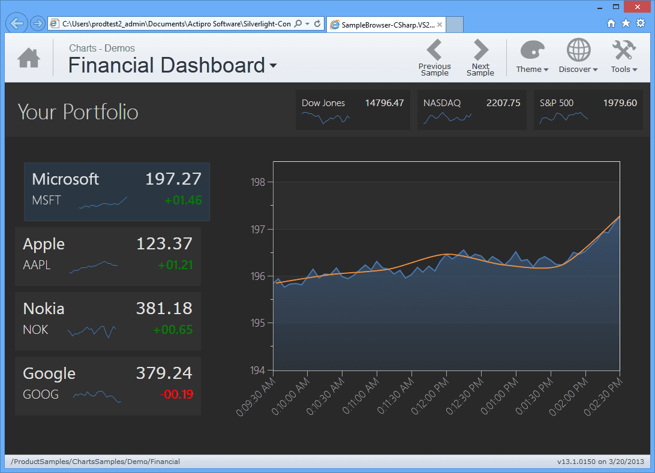Click the Google change value -00.19
This screenshot has width=655, height=473.
tap(176, 394)
